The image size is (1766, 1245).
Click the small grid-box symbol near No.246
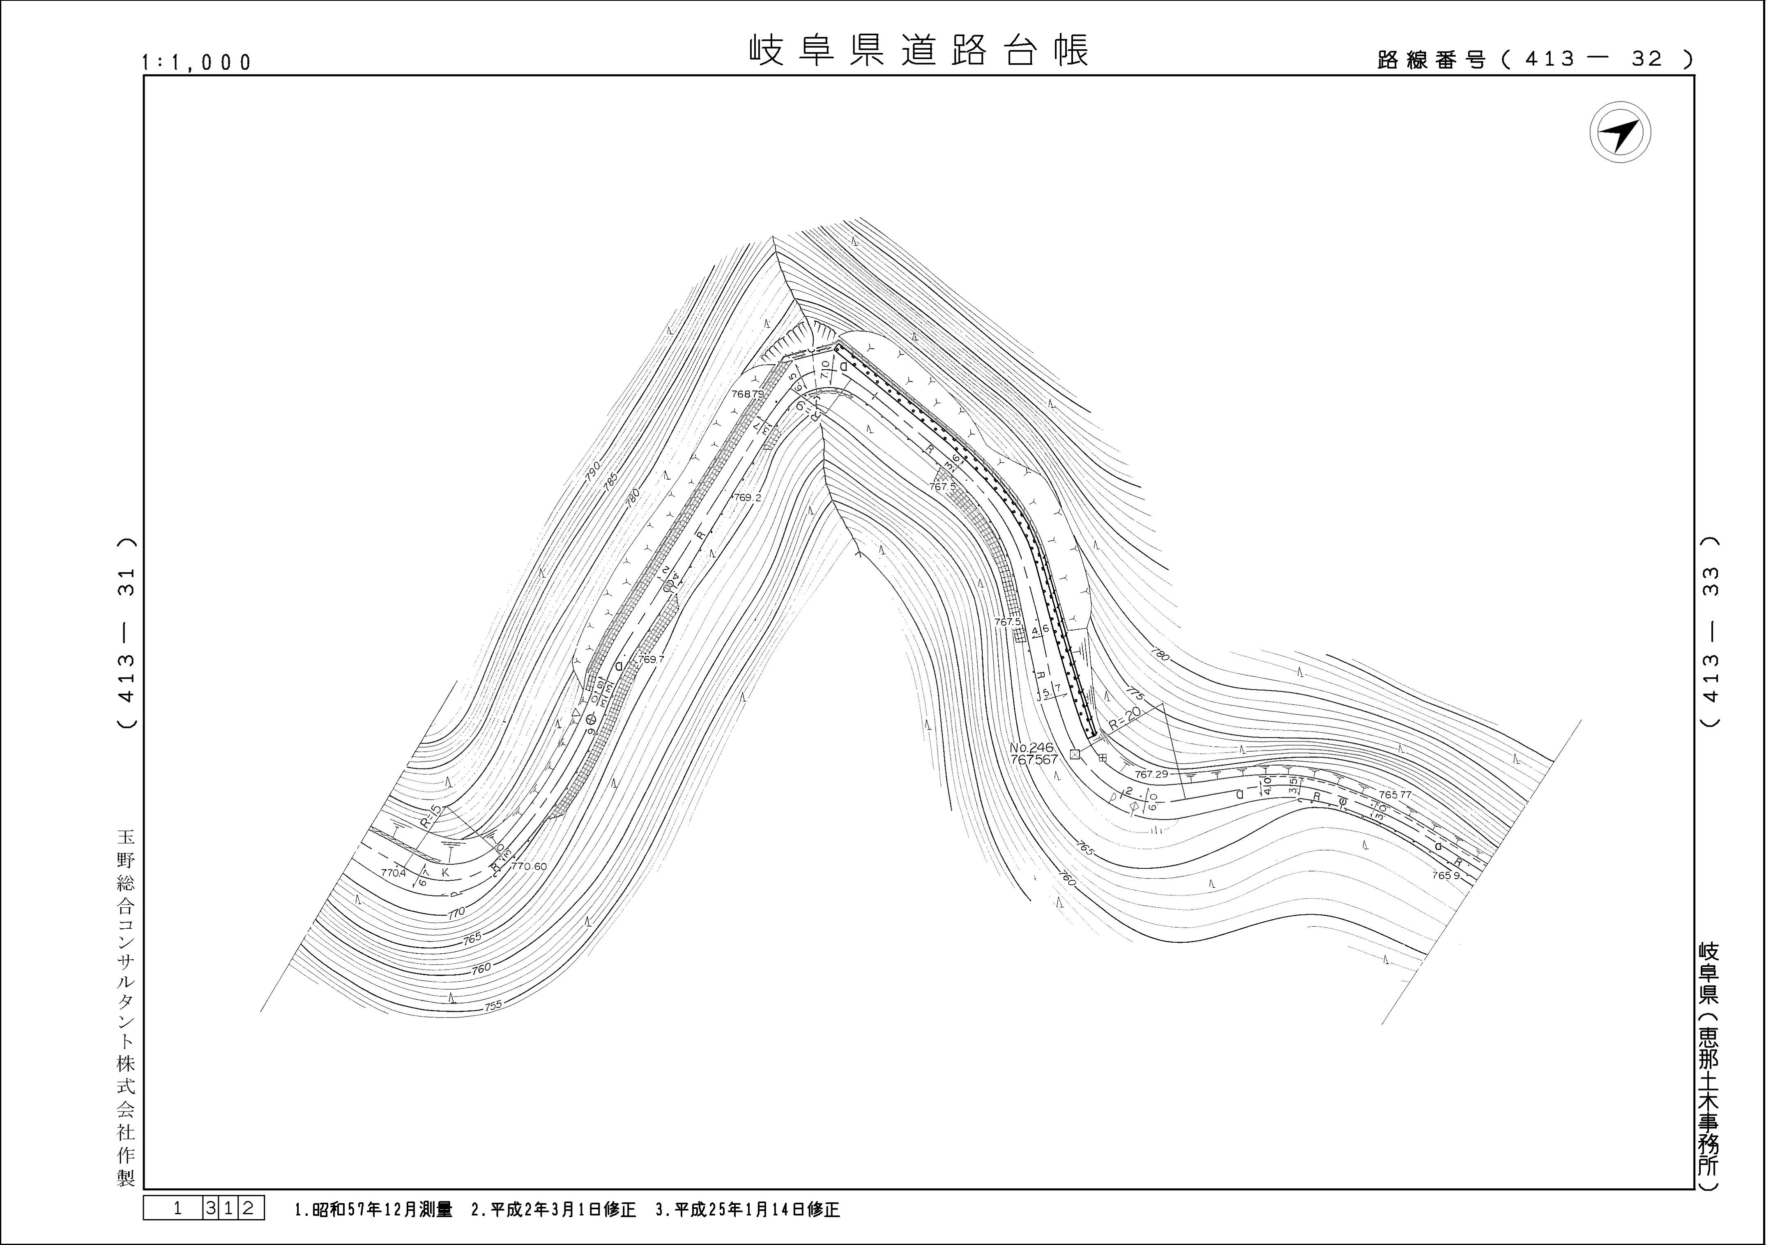[1102, 758]
